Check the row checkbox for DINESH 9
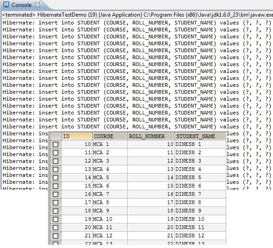This screenshot has height=248, width=273. (x=56, y=211)
